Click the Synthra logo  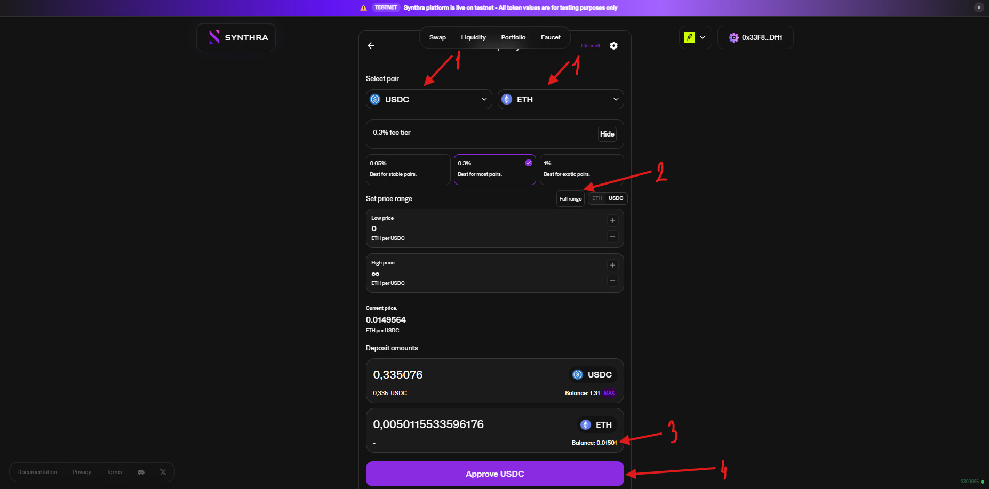click(x=236, y=38)
